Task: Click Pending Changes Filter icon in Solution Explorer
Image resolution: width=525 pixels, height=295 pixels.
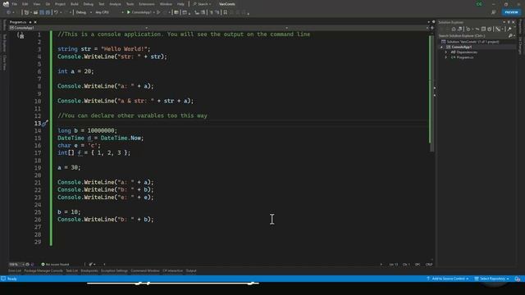Action: [x=468, y=29]
